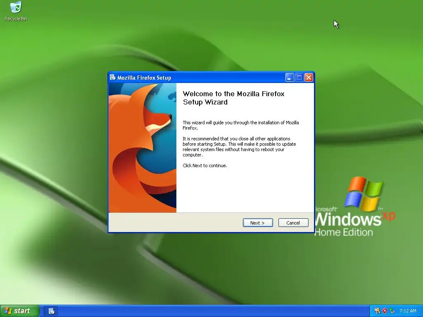This screenshot has width=423, height=317.
Task: Cancel the Firefox installation
Action: click(x=293, y=222)
